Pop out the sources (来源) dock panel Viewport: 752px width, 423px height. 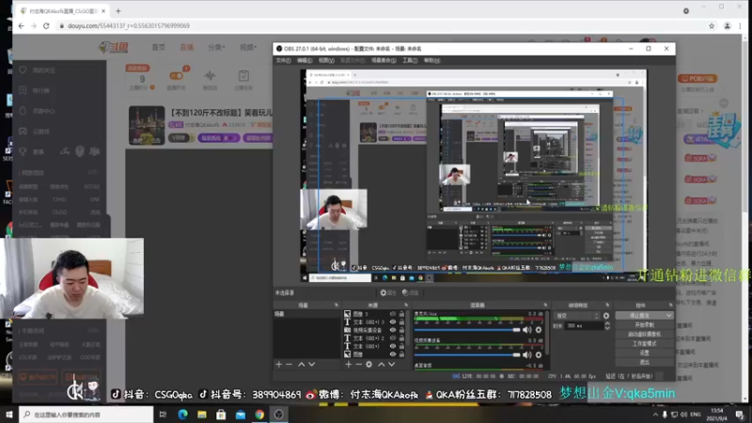406,305
